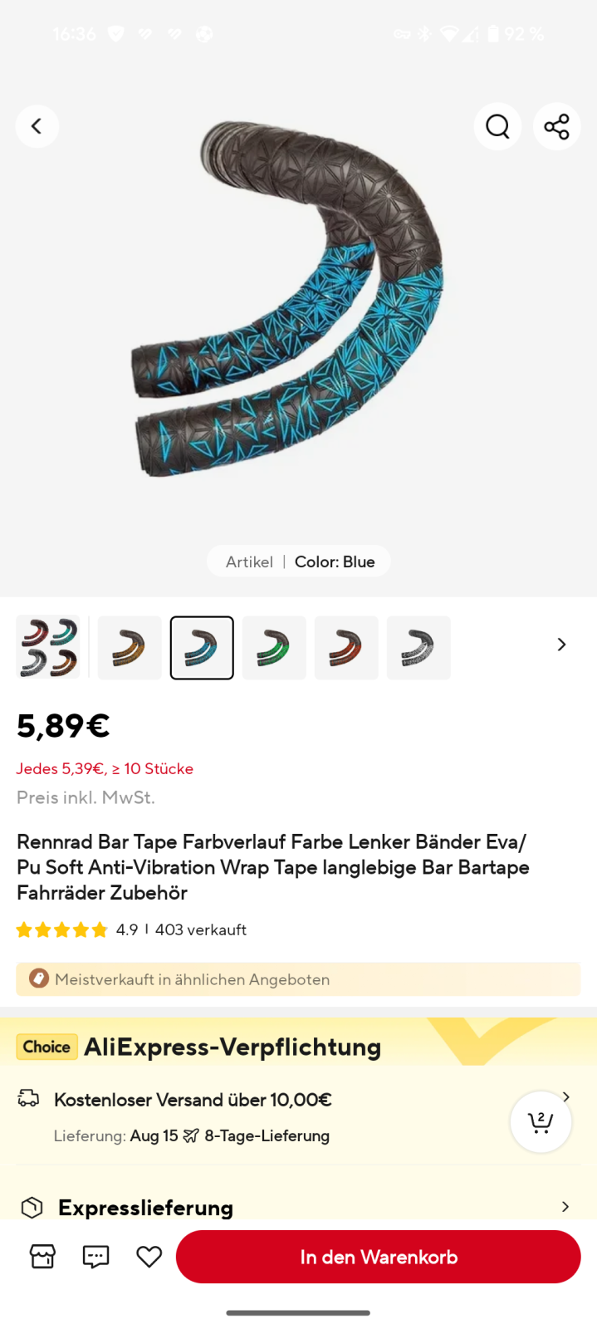Screen dimensions: 597x1329
Task: Open the all-colors overview thumbnail
Action: coord(48,648)
